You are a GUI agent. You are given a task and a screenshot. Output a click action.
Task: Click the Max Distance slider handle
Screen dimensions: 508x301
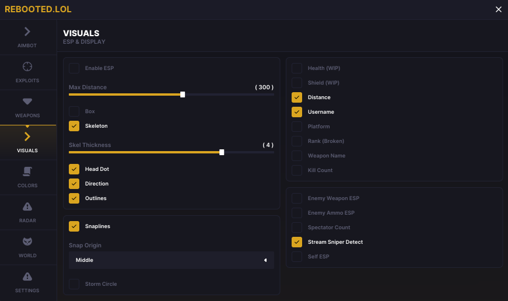point(183,94)
